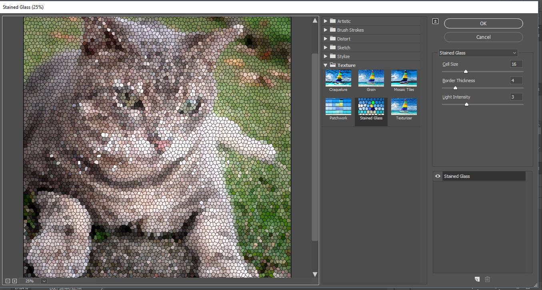Open the zoom percentage dropdown

click(x=44, y=281)
